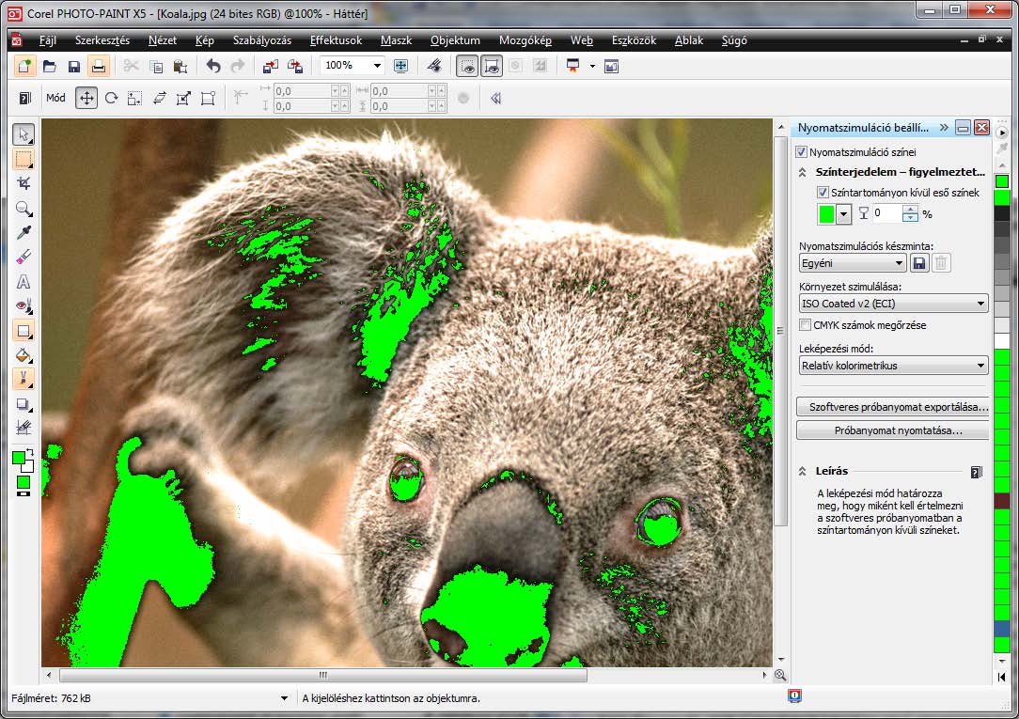Expand docker panel chevron arrows
Image resolution: width=1019 pixels, height=719 pixels.
click(x=944, y=127)
